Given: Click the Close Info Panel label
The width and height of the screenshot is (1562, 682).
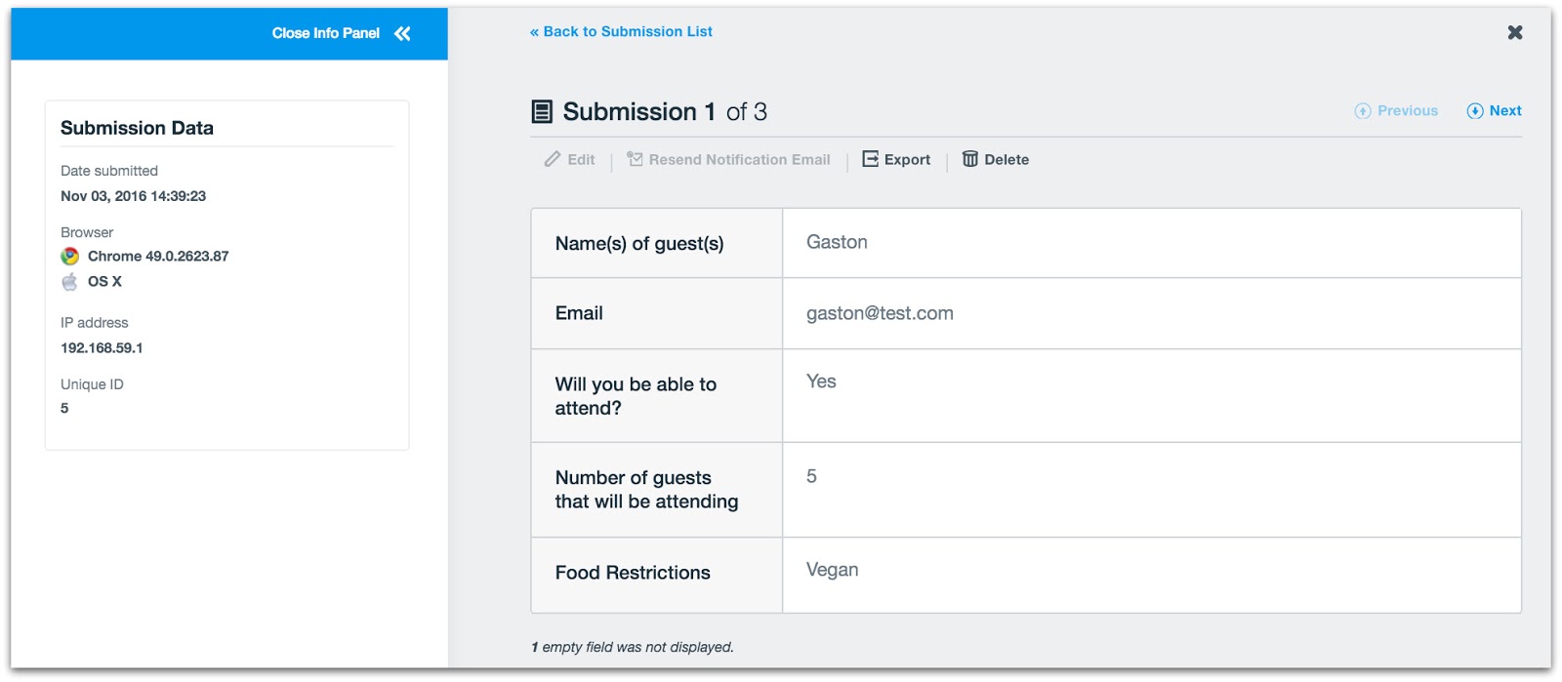Looking at the screenshot, I should [325, 34].
